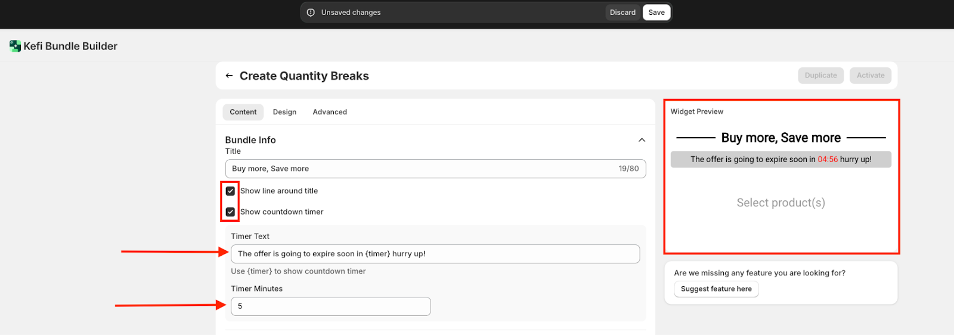This screenshot has height=335, width=954.
Task: Collapse the Bundle Info section chevron
Action: pyautogui.click(x=642, y=140)
